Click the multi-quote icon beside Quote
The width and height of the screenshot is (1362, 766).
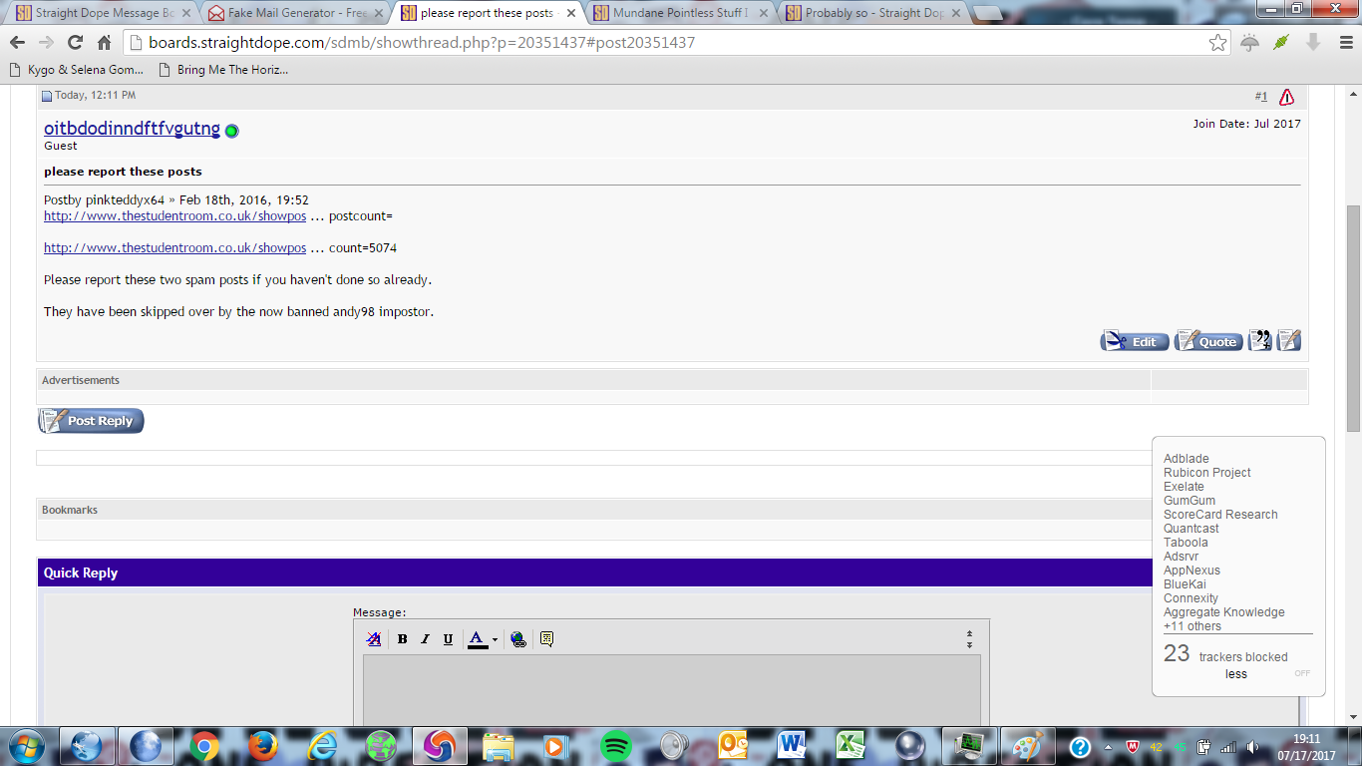pyautogui.click(x=1260, y=341)
